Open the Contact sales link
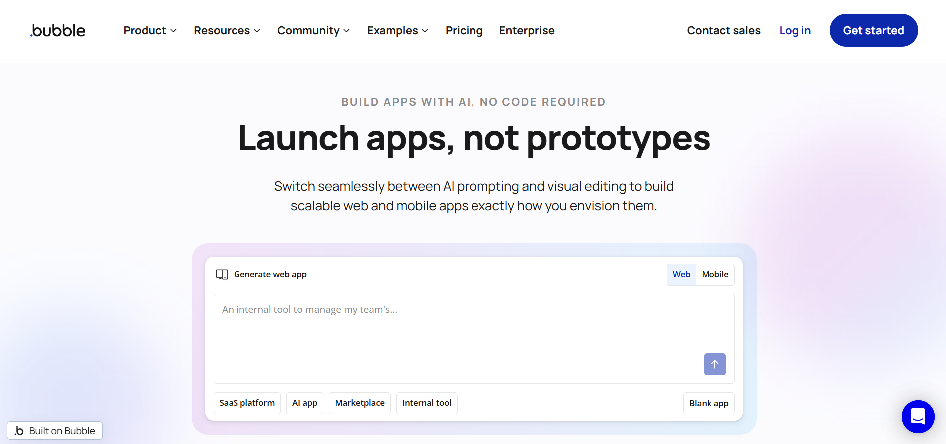 (x=723, y=31)
